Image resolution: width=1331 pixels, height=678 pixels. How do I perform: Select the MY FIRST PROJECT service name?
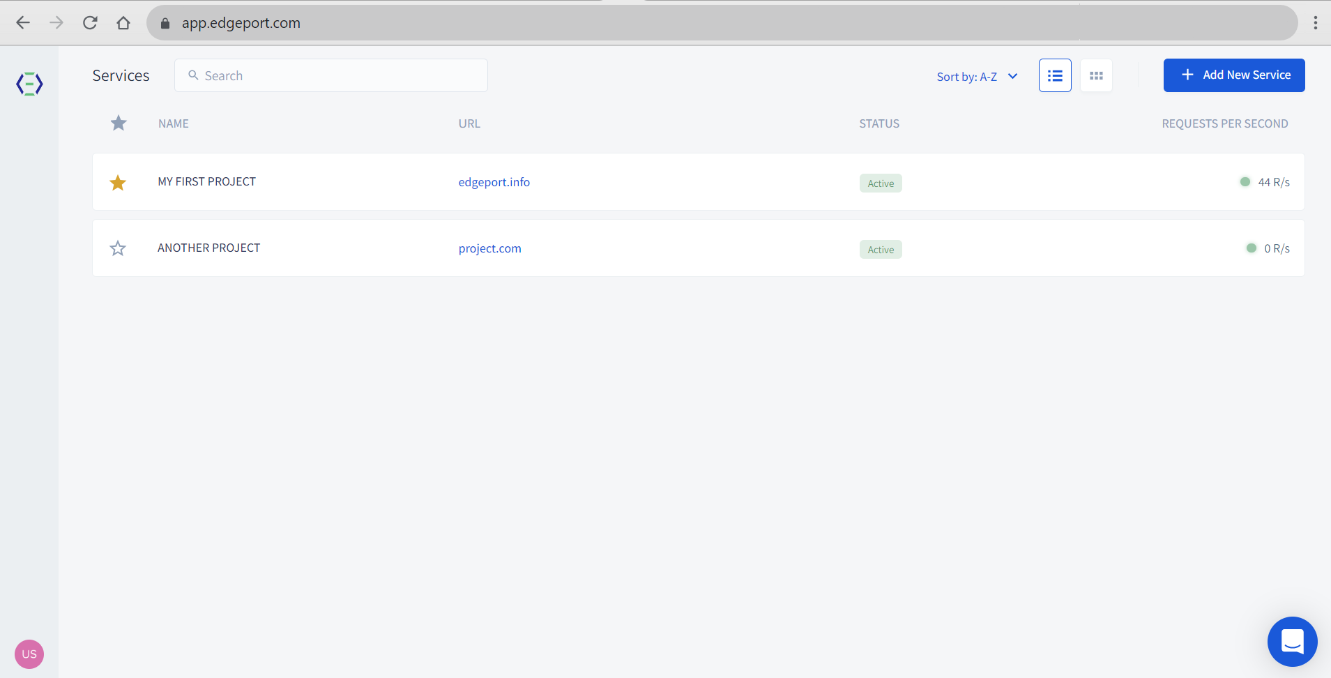click(x=206, y=181)
